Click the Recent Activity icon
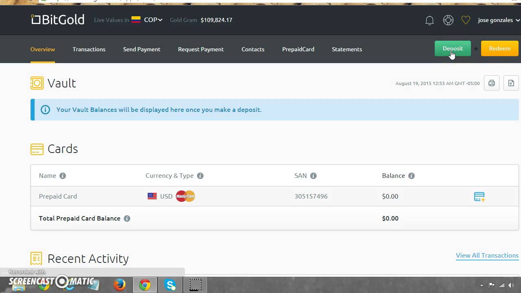Image resolution: width=521 pixels, height=293 pixels. click(36, 258)
